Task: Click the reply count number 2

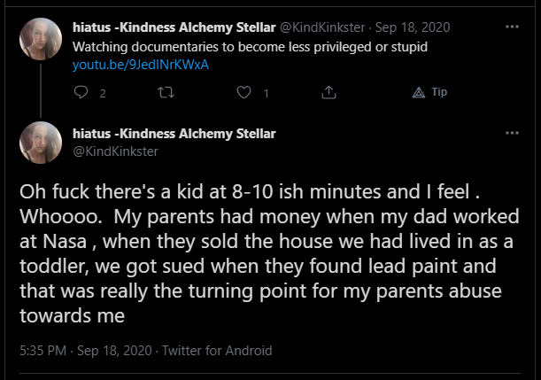Action: click(x=103, y=94)
